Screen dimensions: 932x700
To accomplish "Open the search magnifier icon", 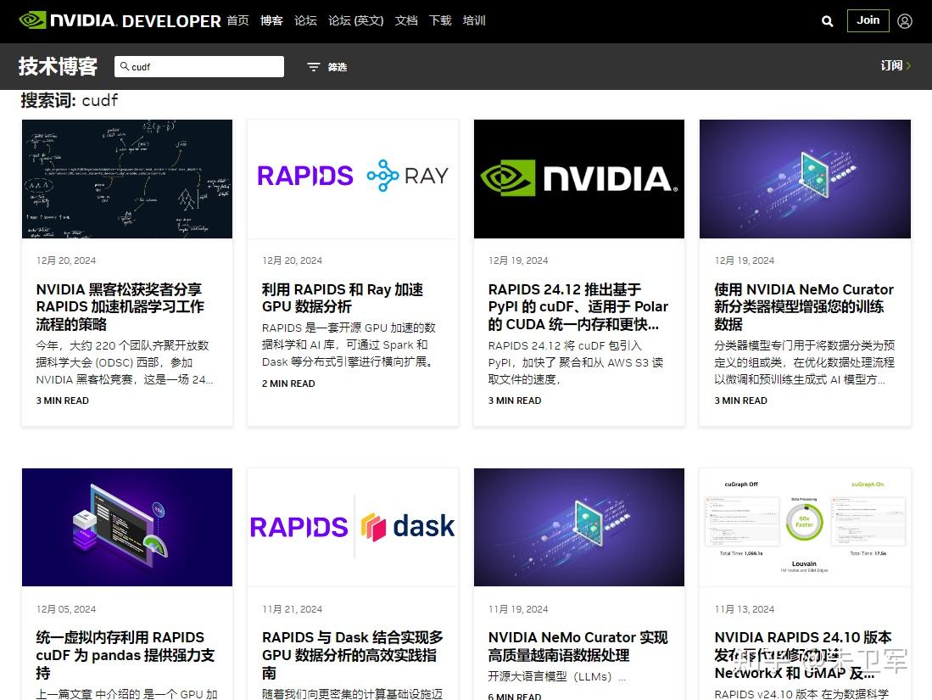I will coord(827,21).
